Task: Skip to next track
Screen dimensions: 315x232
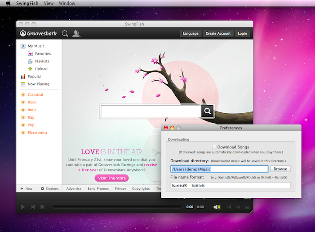Action: tap(42, 207)
